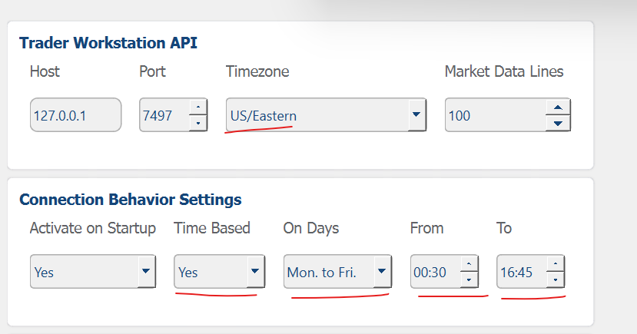Open the Time Based Yes dropdown

pos(255,272)
